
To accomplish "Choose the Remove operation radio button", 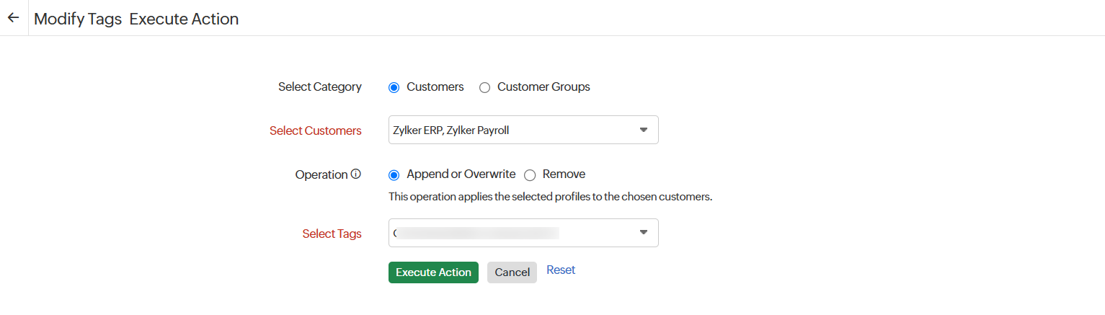I will [530, 175].
